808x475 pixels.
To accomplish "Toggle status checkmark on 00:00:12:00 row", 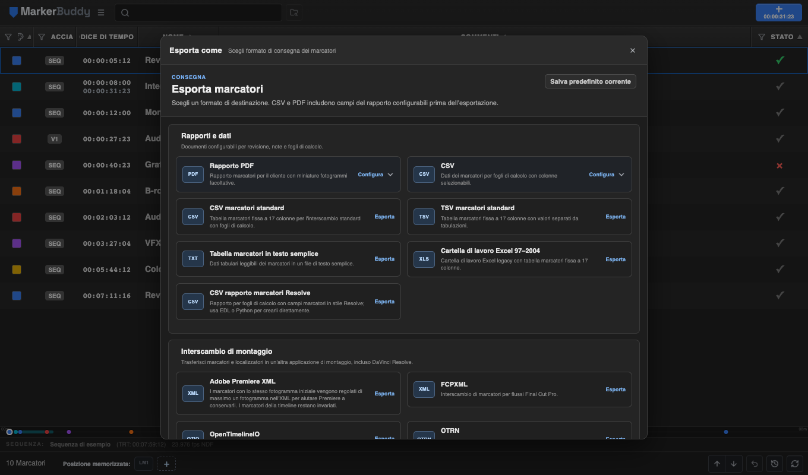I will pos(780,112).
